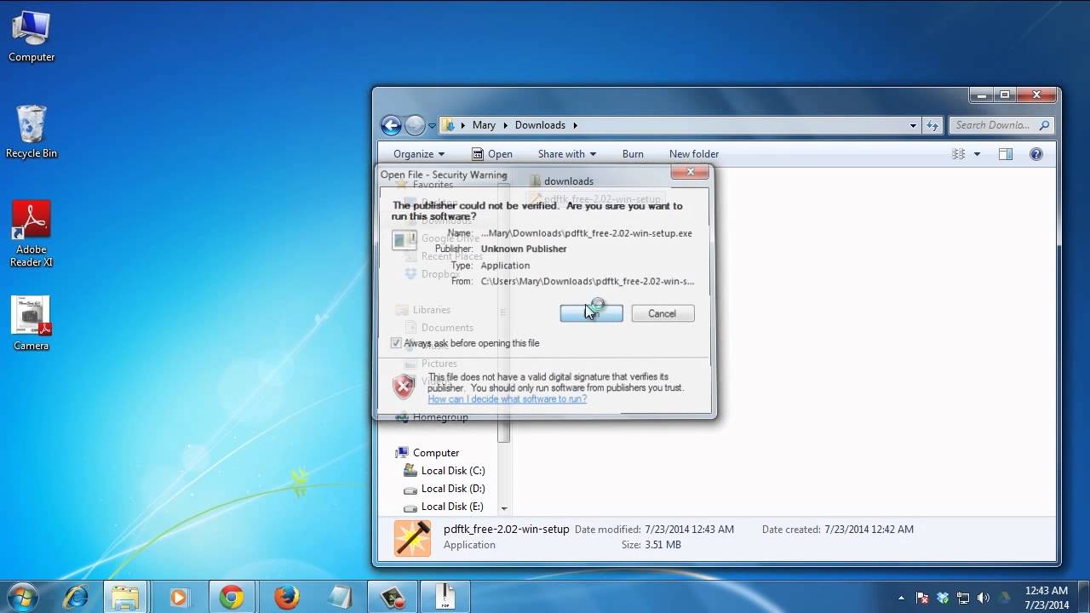The width and height of the screenshot is (1090, 613).
Task: Go forward in the Explorer window
Action: [x=415, y=125]
